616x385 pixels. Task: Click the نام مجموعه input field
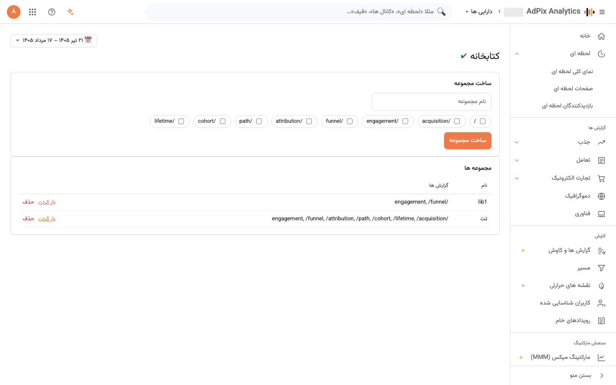[x=432, y=102]
